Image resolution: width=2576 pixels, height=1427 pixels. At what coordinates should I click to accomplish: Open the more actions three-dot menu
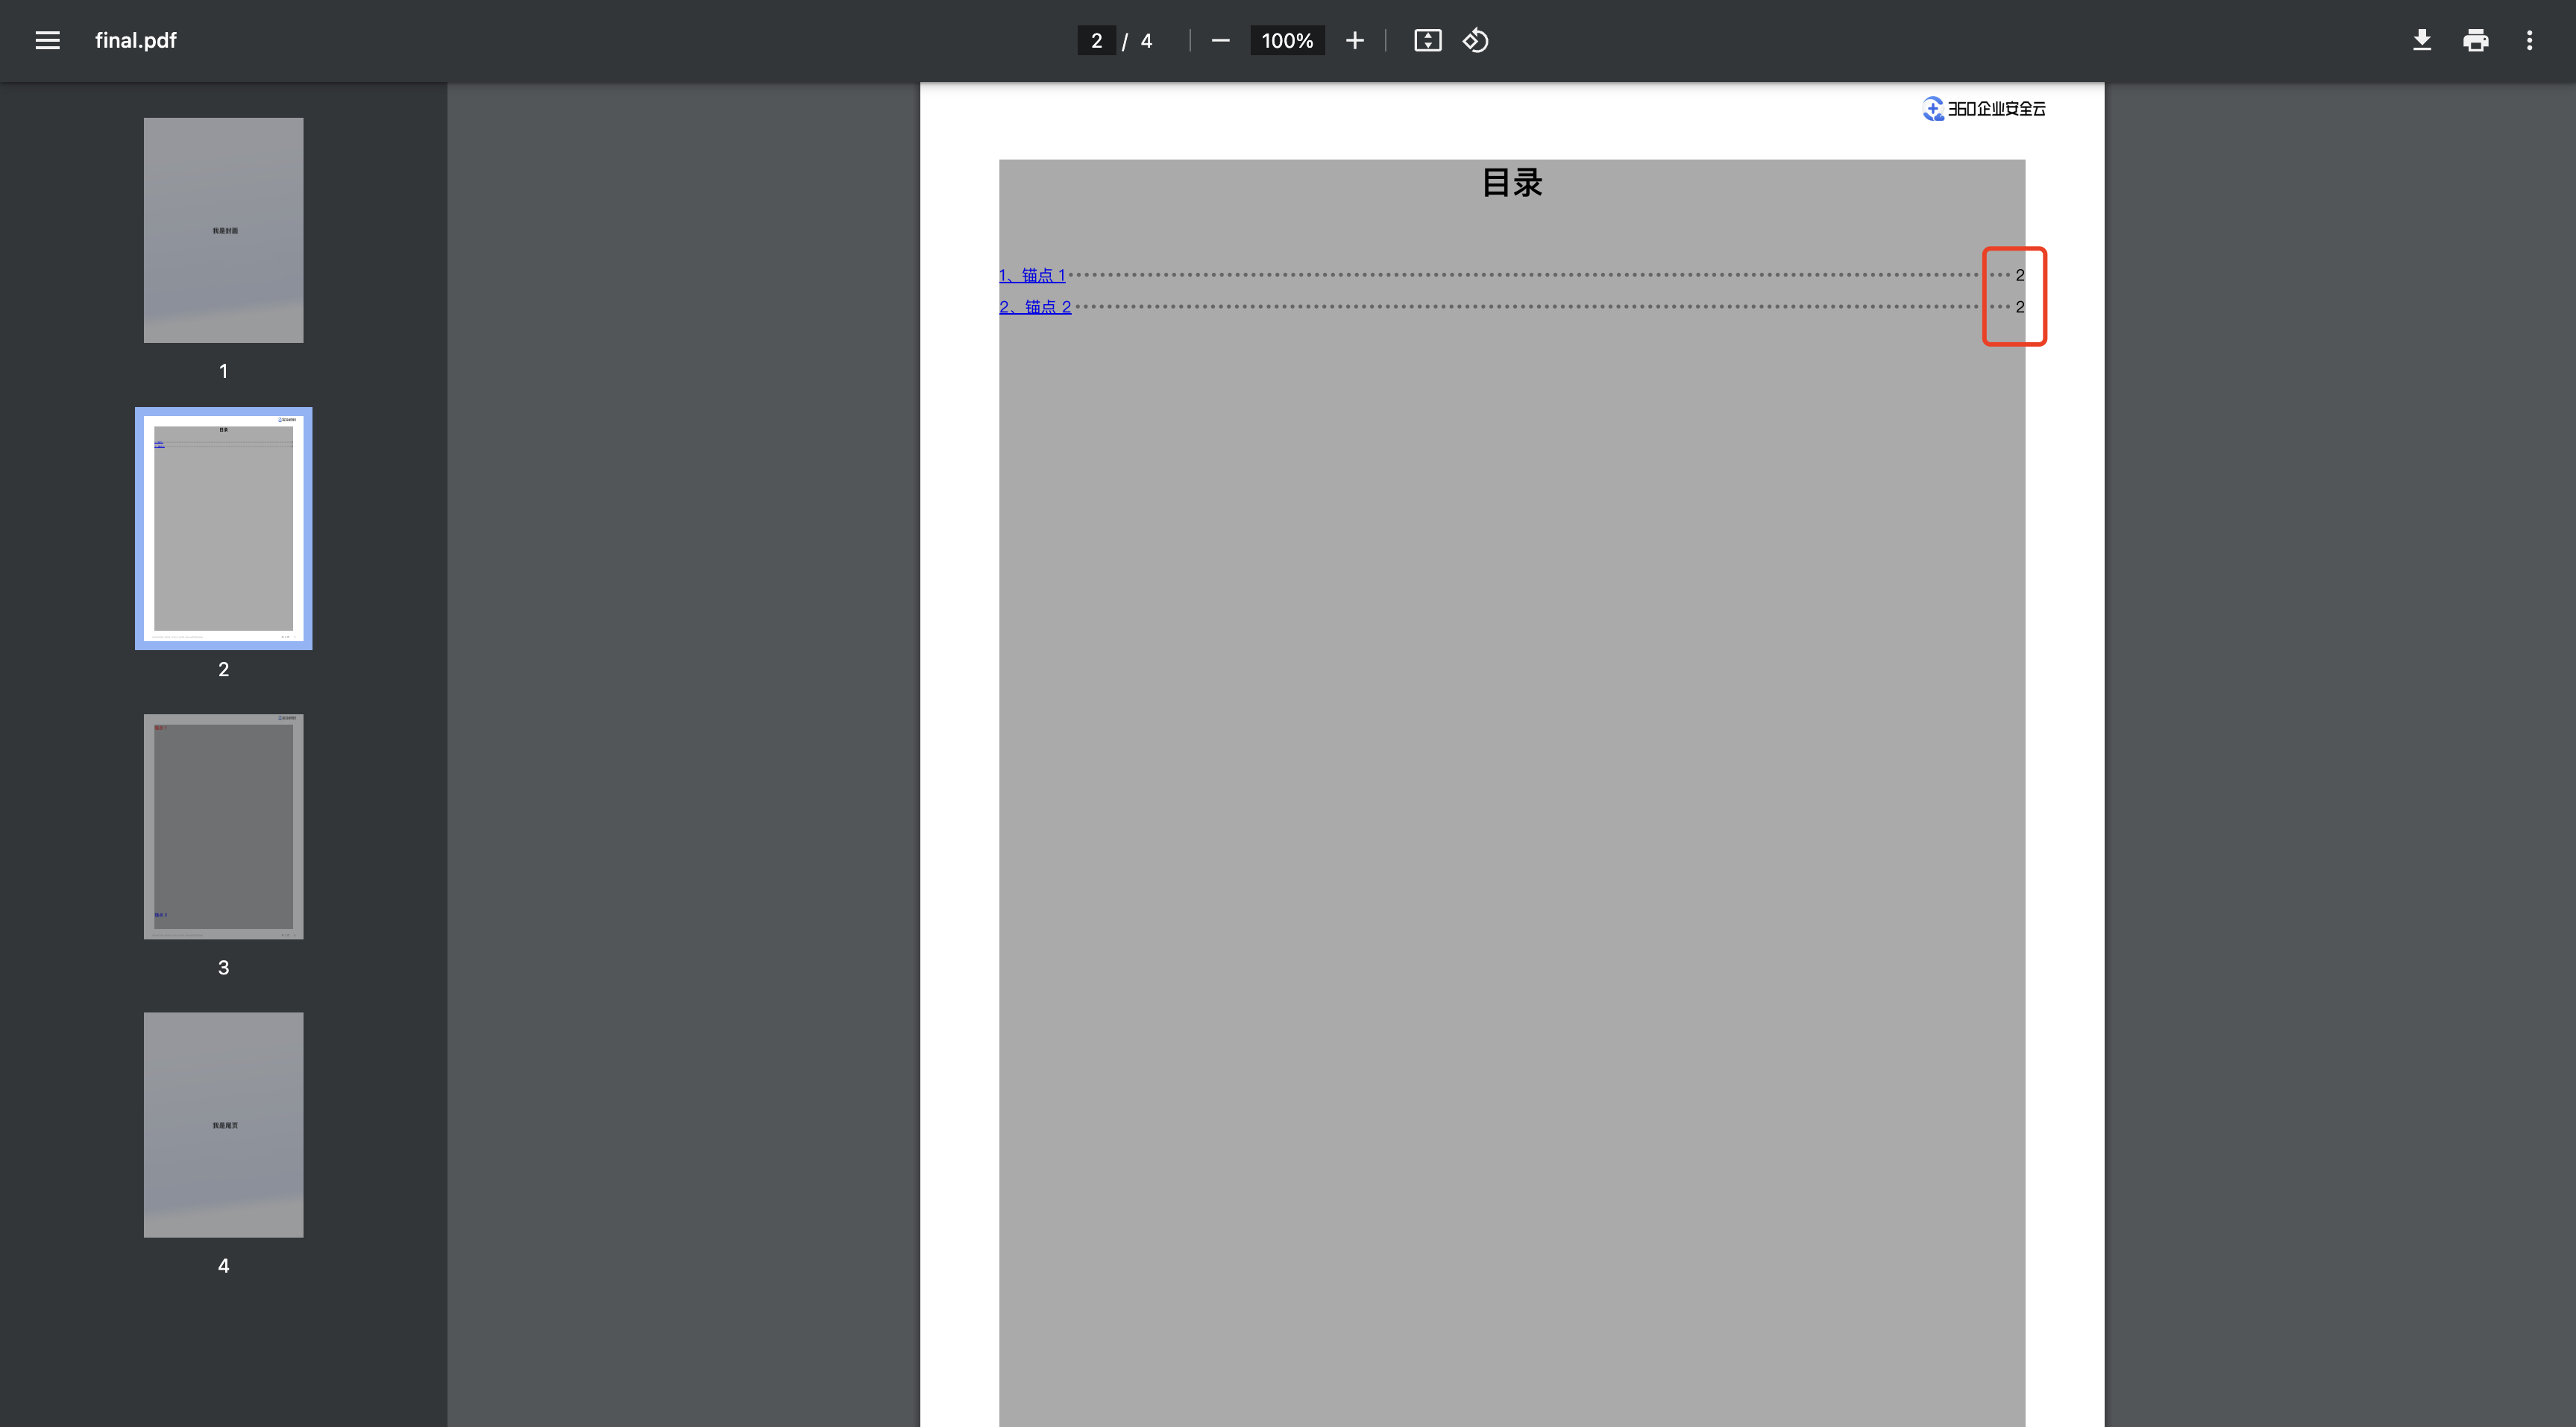(x=2529, y=40)
